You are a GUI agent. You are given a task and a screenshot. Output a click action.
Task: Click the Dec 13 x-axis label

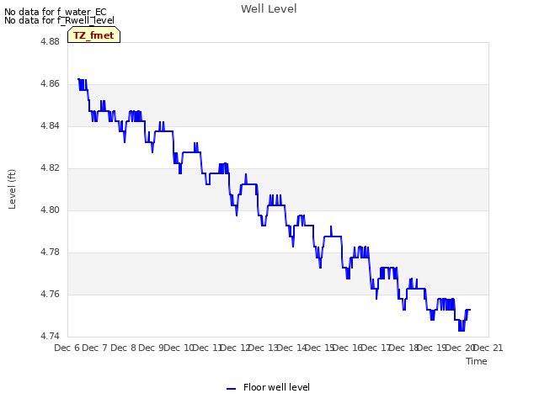(264, 348)
